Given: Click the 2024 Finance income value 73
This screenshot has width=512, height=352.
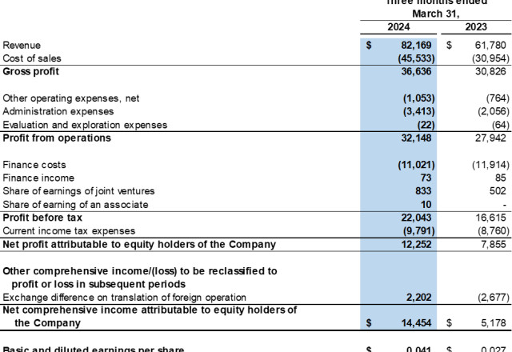Looking at the screenshot, I should coord(426,178).
